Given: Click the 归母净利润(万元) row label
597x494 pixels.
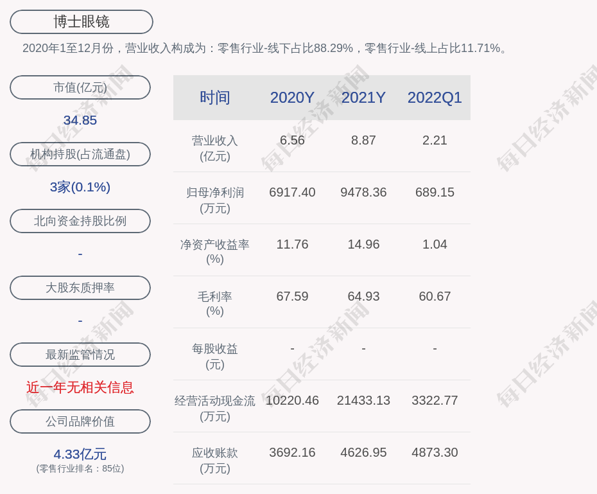Looking at the screenshot, I should coord(215,200).
